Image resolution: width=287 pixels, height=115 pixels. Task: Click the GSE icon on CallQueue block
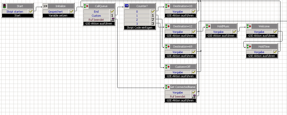pos(86,6)
